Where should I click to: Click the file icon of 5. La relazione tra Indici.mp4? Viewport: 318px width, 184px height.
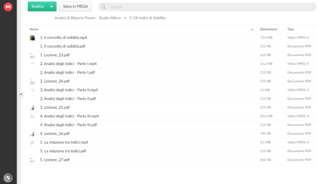[32, 142]
